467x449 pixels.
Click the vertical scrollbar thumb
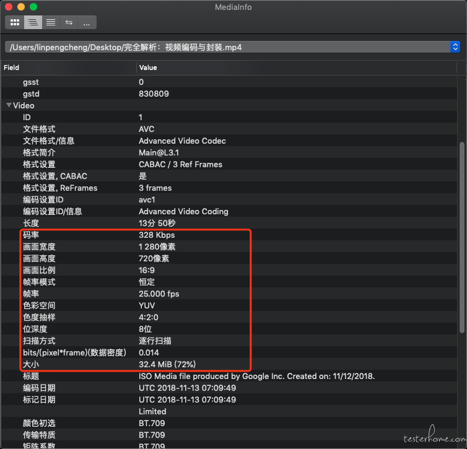462,238
